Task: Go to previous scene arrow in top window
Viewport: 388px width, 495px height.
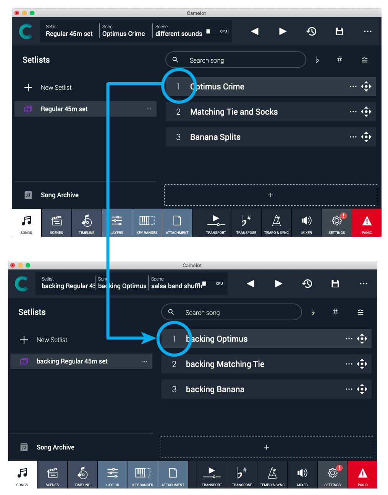Action: (255, 31)
